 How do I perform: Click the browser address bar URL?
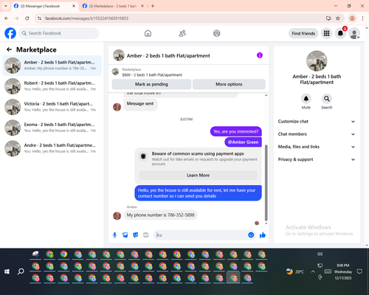coord(86,18)
